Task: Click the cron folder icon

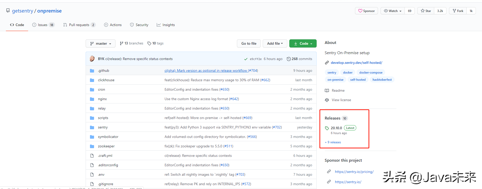Action: [x=92, y=90]
